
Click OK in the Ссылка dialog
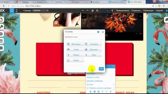pos(101,69)
